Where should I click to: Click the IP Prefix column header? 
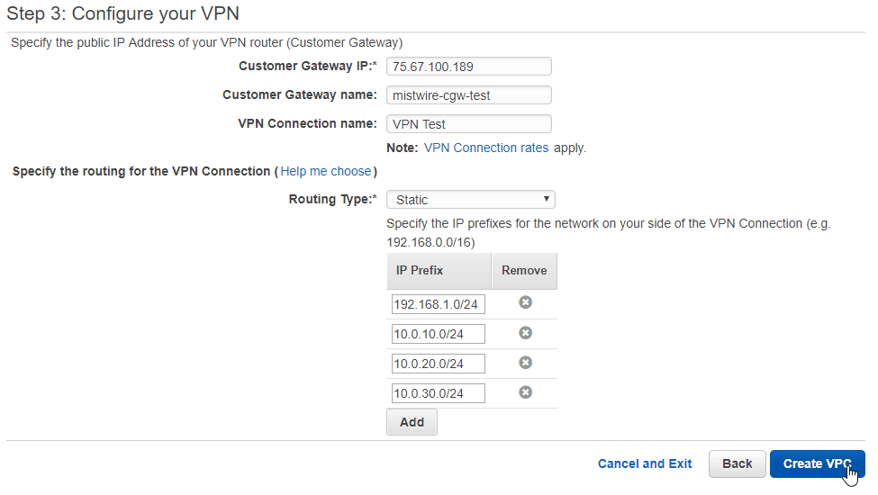point(439,271)
